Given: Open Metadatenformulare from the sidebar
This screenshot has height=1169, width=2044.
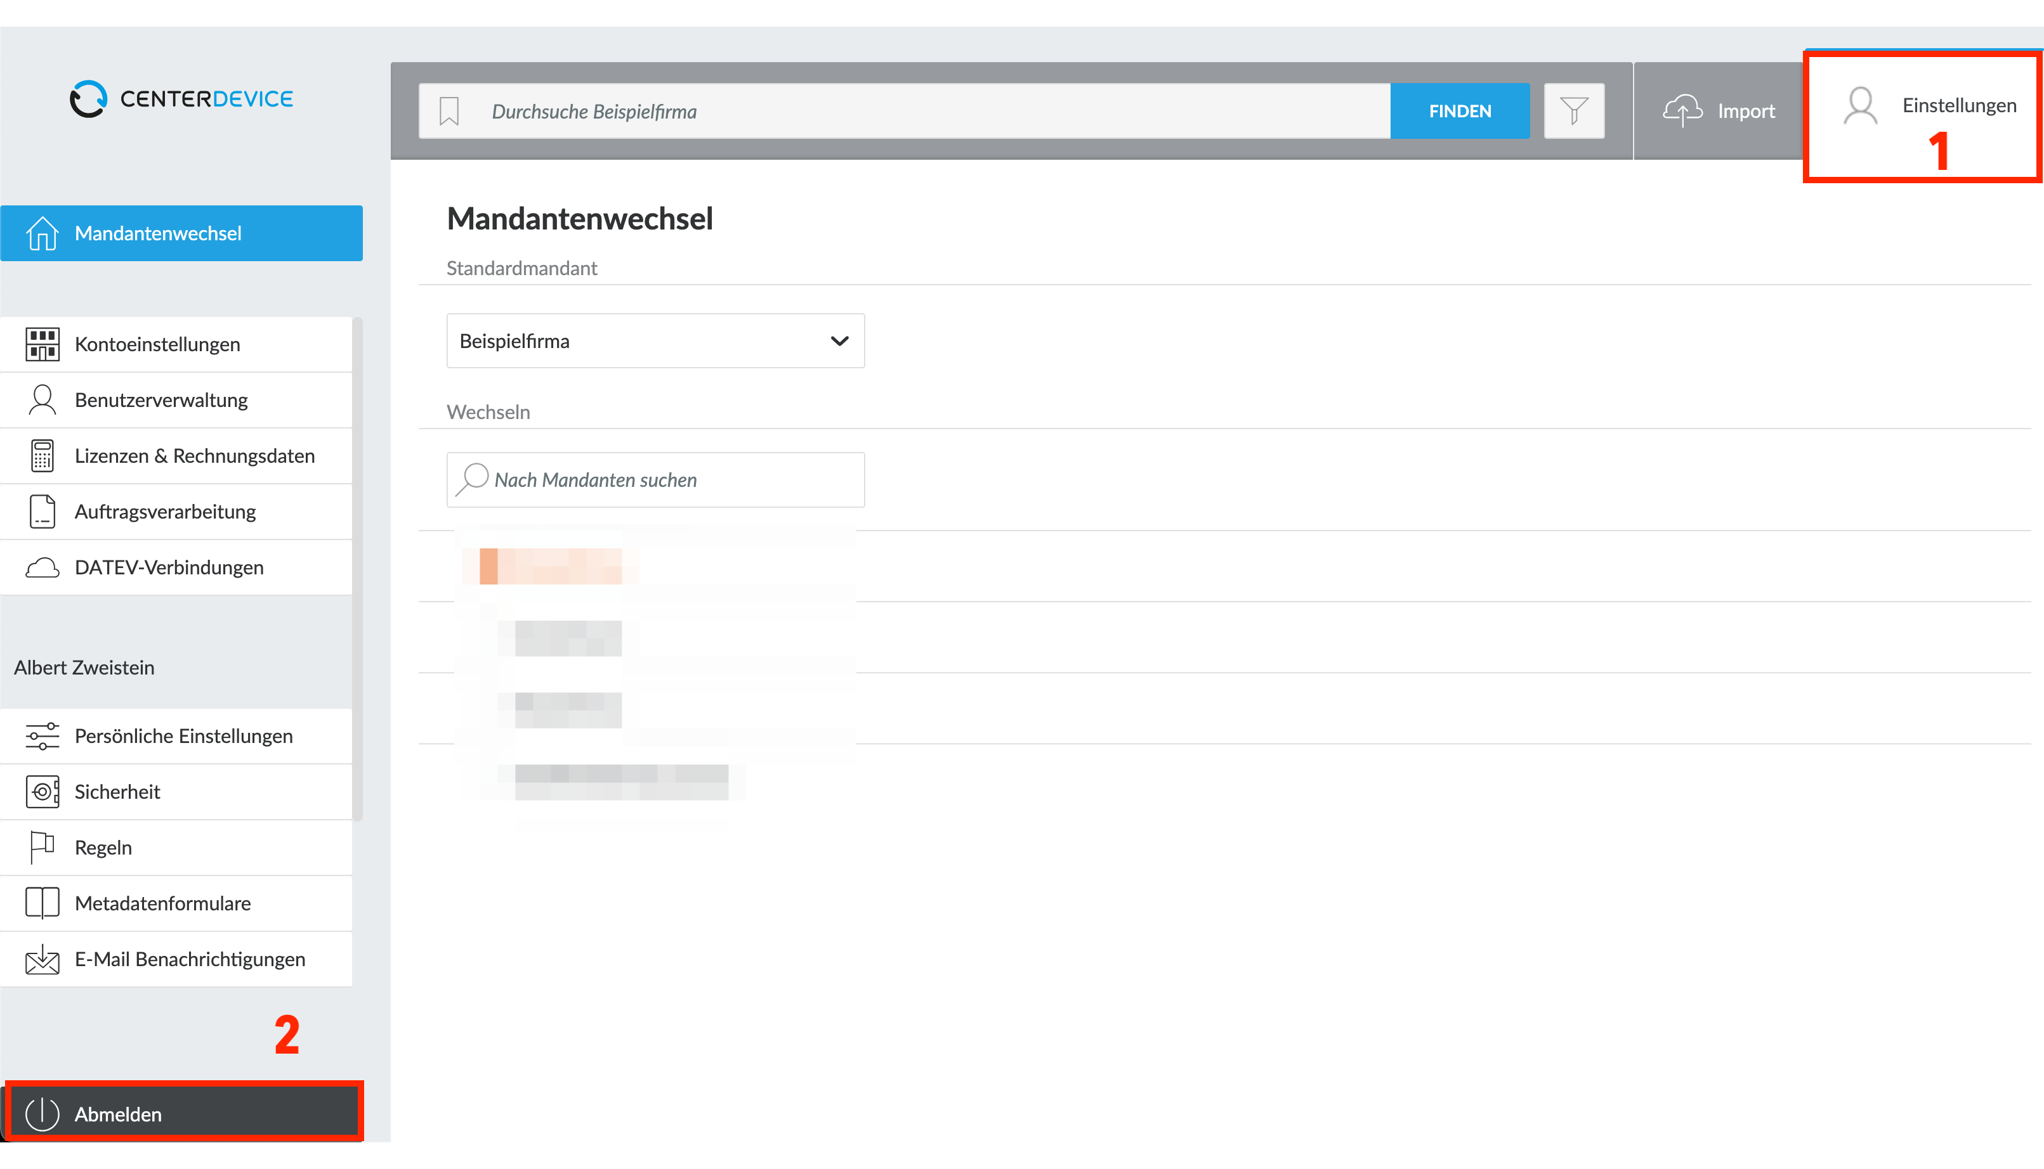Looking at the screenshot, I should tap(176, 903).
